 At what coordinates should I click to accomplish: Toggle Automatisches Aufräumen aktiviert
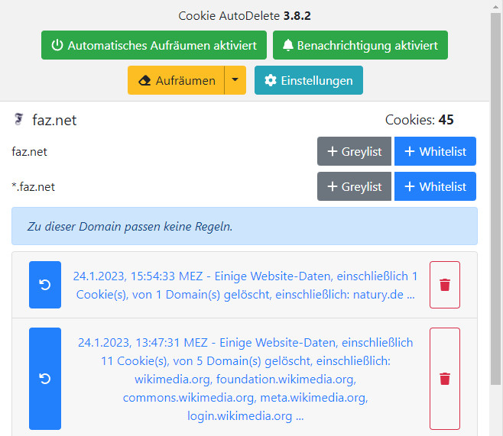click(x=154, y=45)
